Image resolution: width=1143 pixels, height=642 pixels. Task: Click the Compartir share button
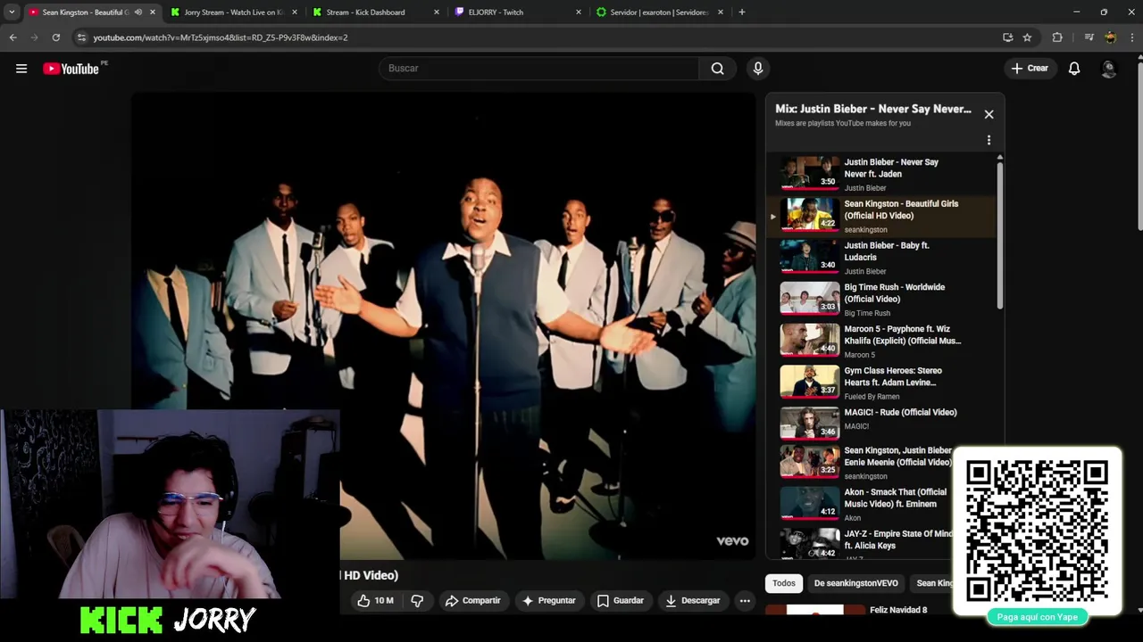[472, 601]
